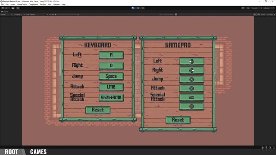276x155 pixels.
Task: Click the last status bar activity icon
Action: [x=274, y=148]
